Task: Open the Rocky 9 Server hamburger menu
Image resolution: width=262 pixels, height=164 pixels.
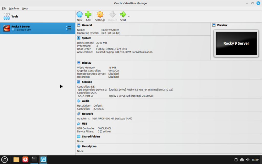Action: tap(69, 28)
